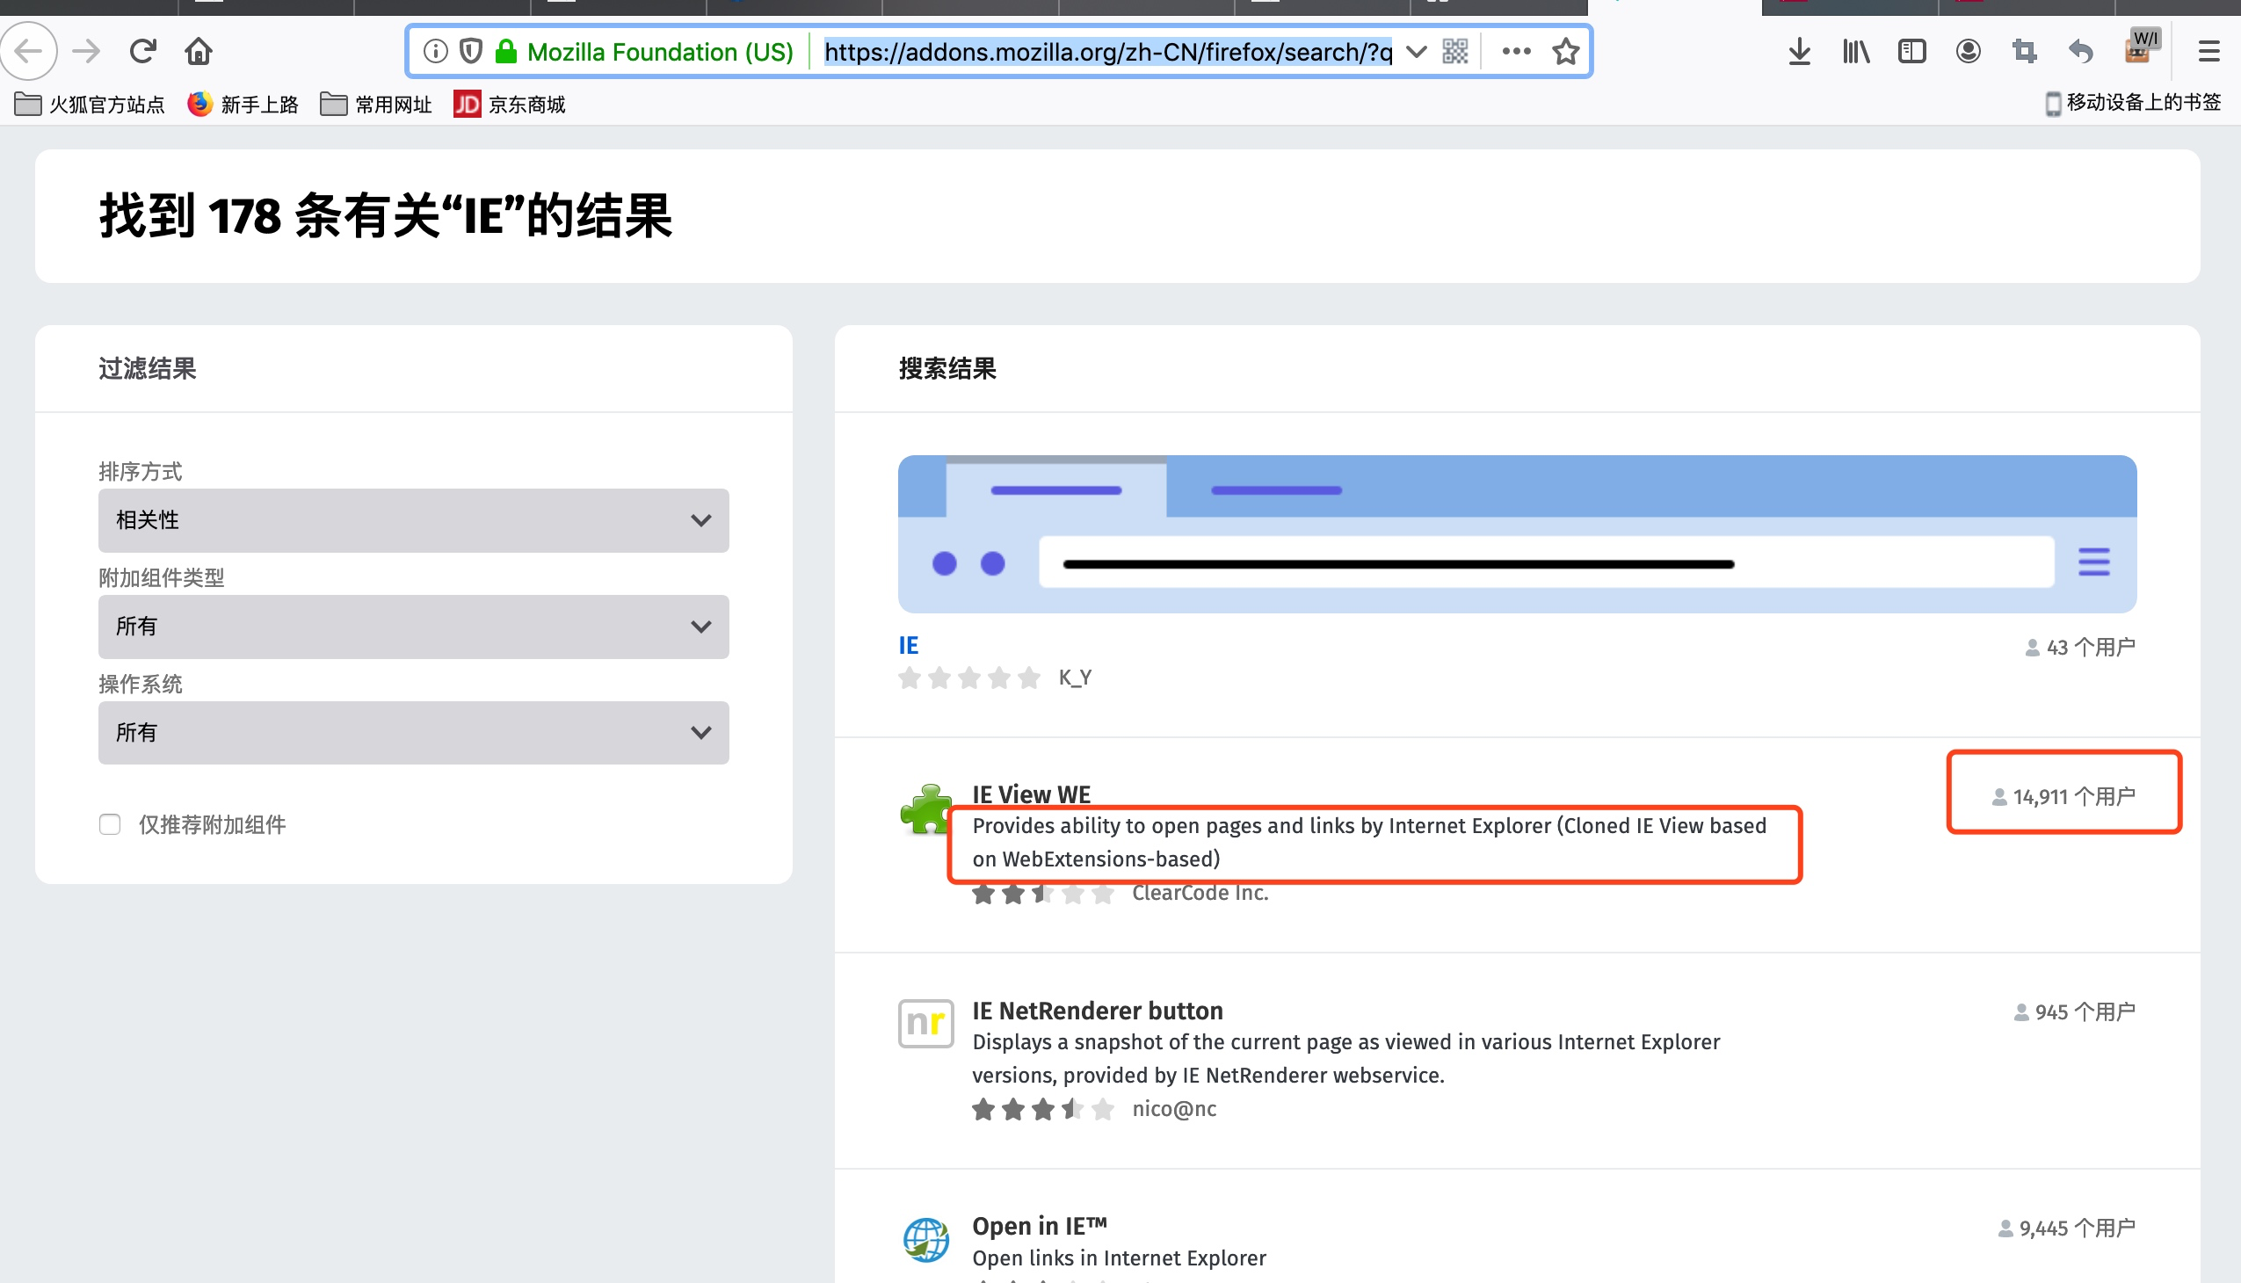This screenshot has width=2241, height=1283.
Task: Open the Open in IE globe icon
Action: point(926,1239)
